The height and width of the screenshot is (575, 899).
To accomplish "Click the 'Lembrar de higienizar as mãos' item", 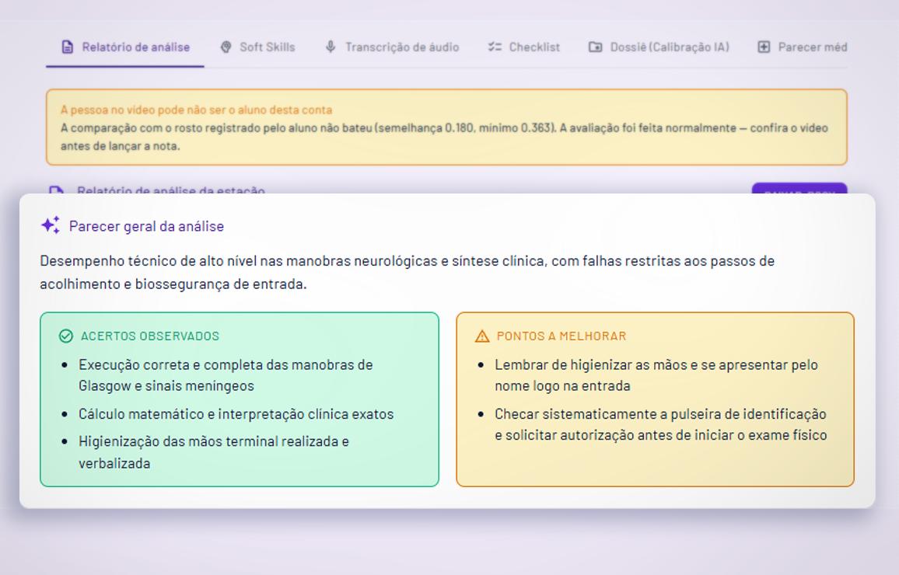I will [x=656, y=375].
